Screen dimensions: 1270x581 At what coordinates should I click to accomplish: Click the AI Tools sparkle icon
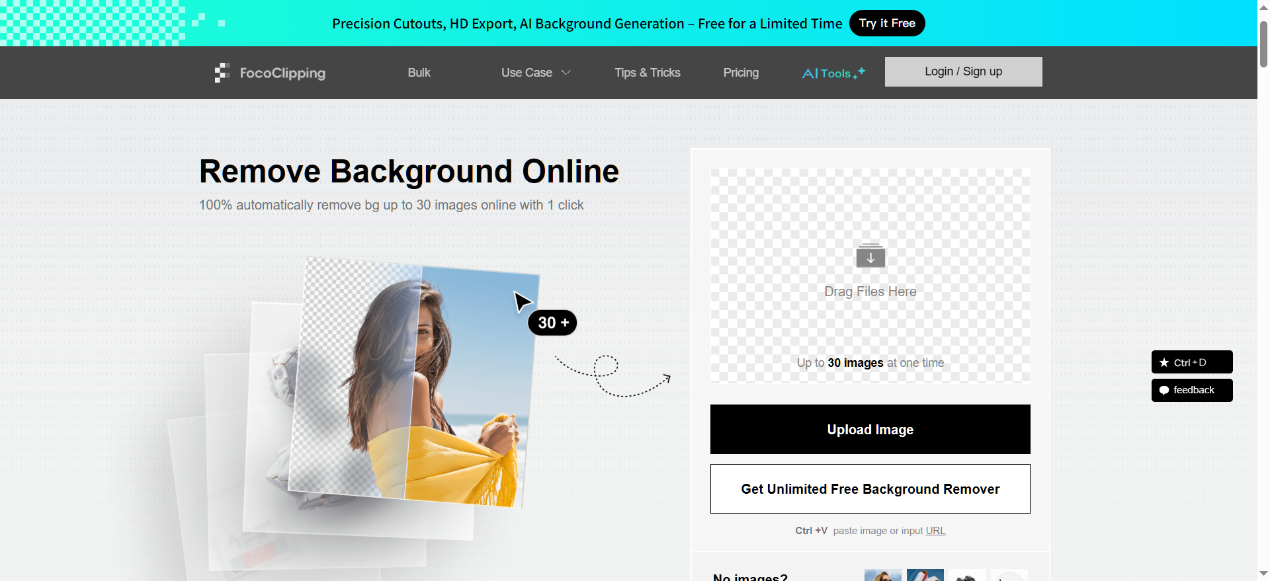tap(859, 73)
